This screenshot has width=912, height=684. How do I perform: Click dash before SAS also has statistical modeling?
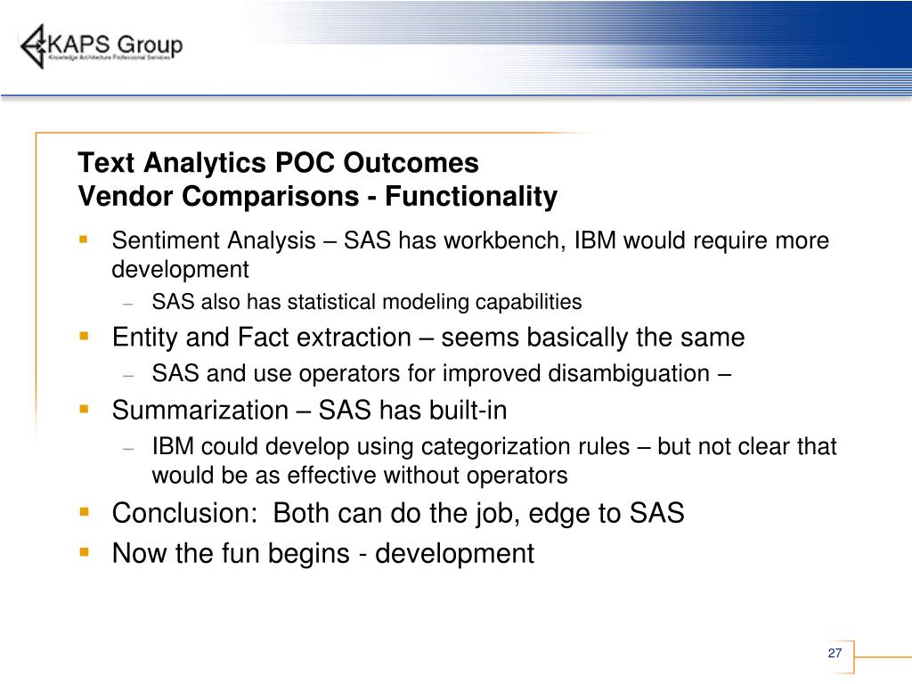128,303
